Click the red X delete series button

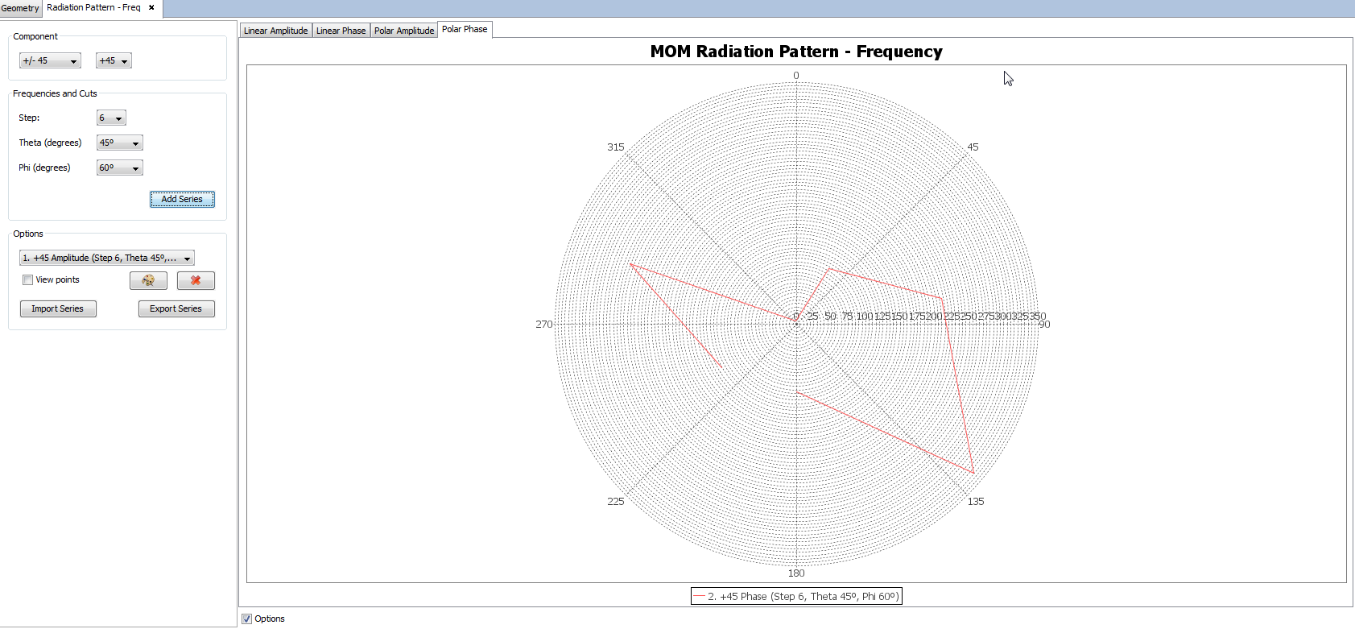pos(196,280)
